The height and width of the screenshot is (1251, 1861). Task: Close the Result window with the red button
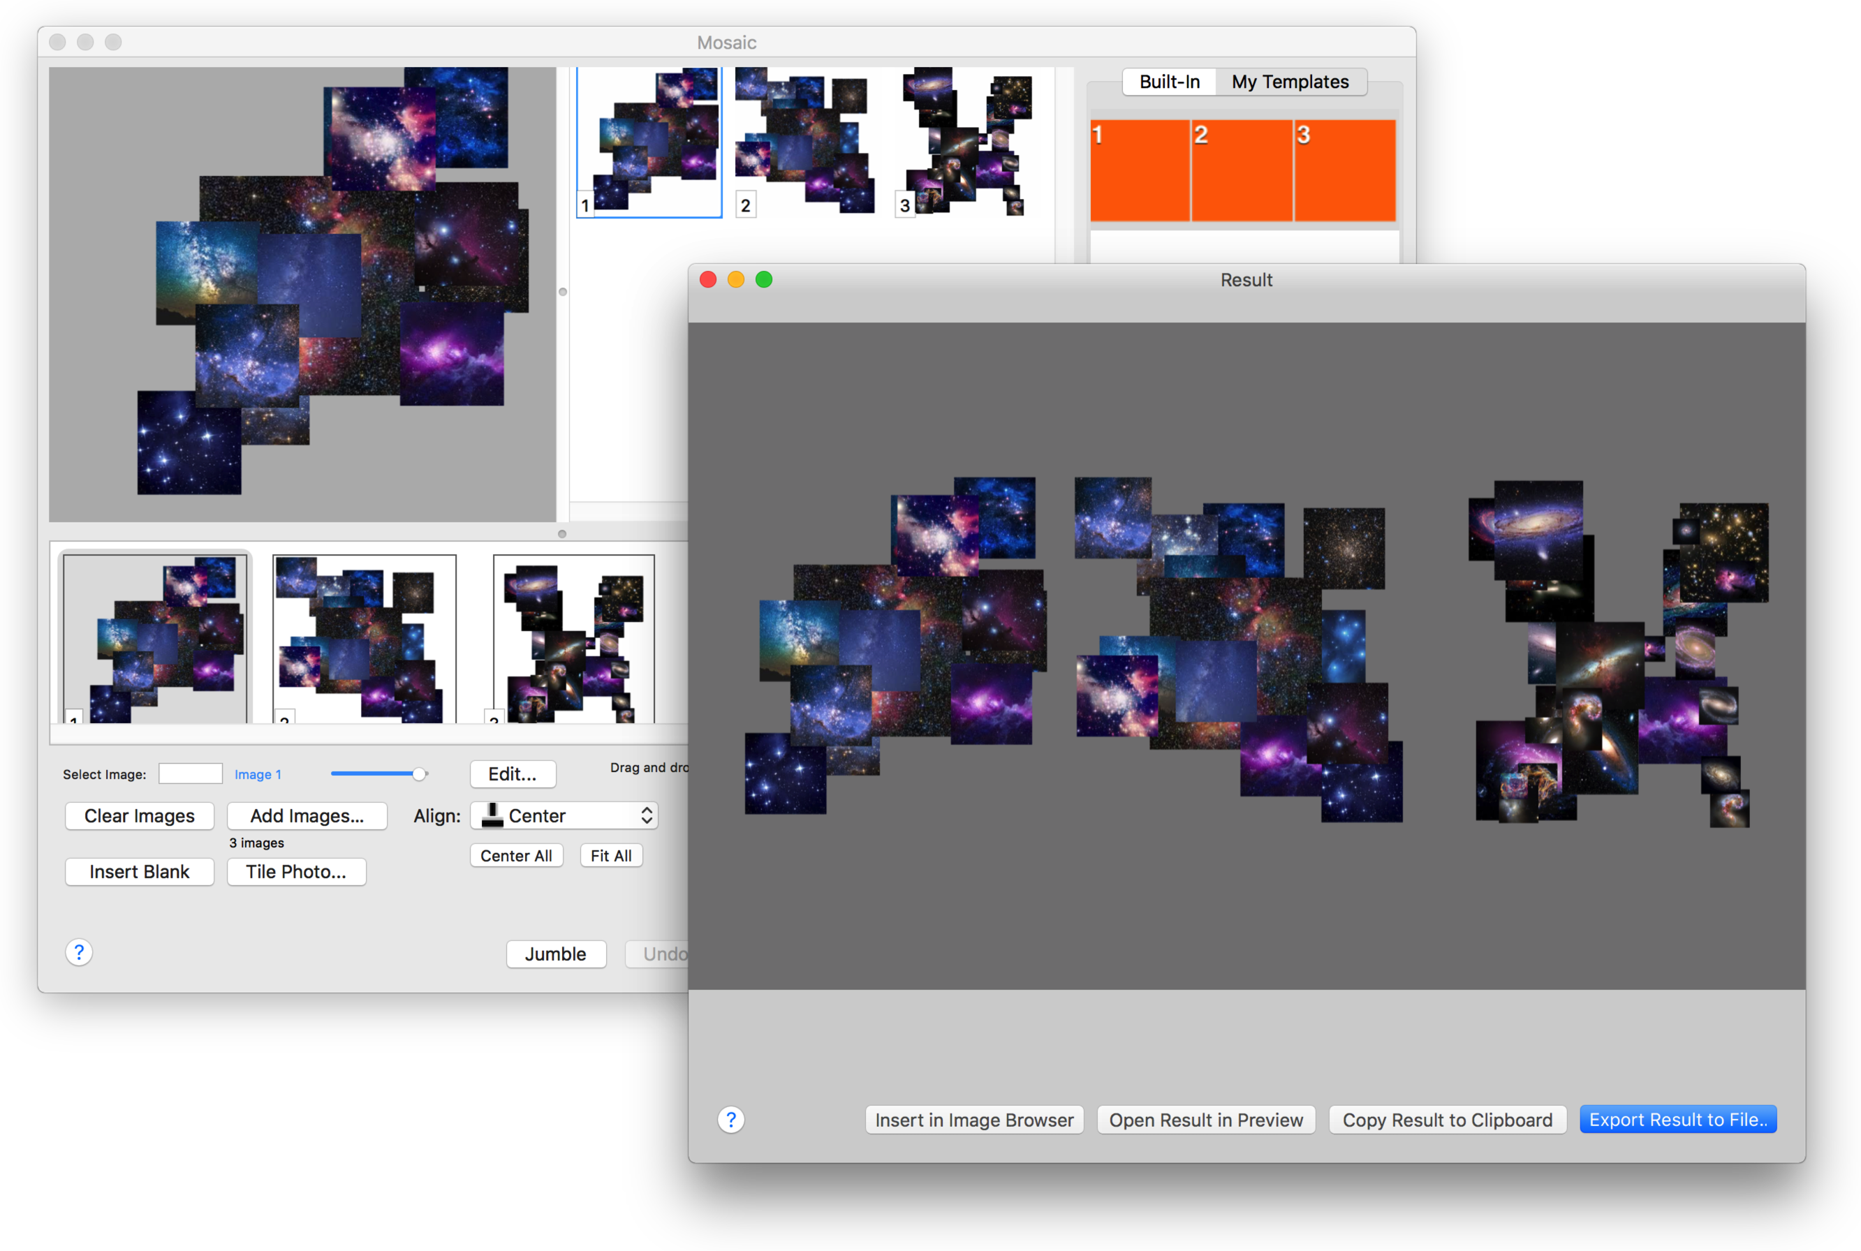point(708,279)
